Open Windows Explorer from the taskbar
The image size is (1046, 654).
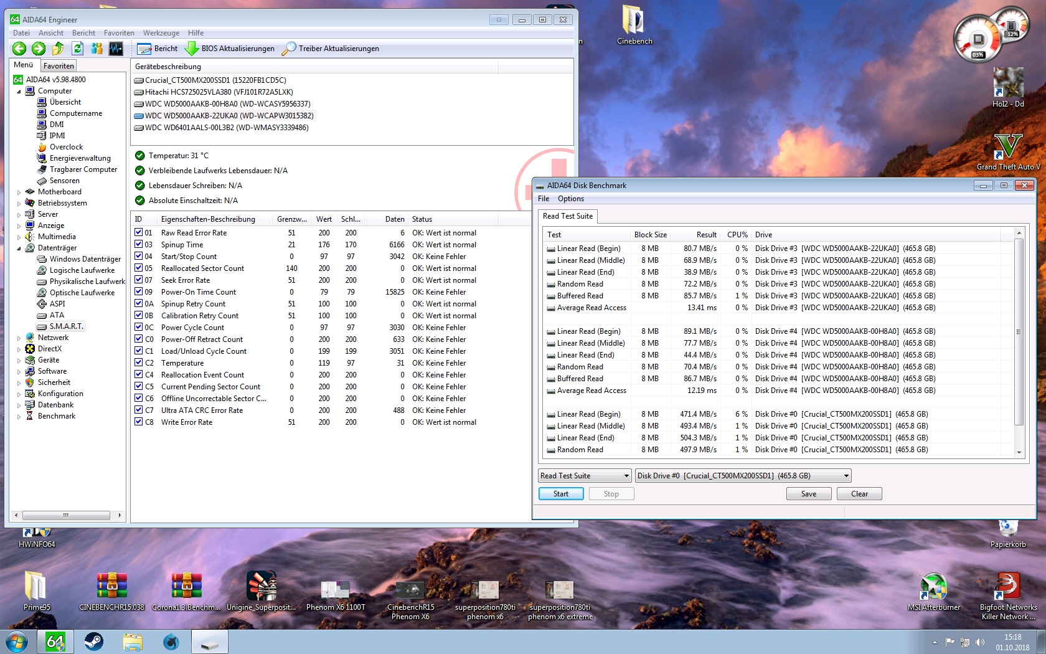(133, 642)
